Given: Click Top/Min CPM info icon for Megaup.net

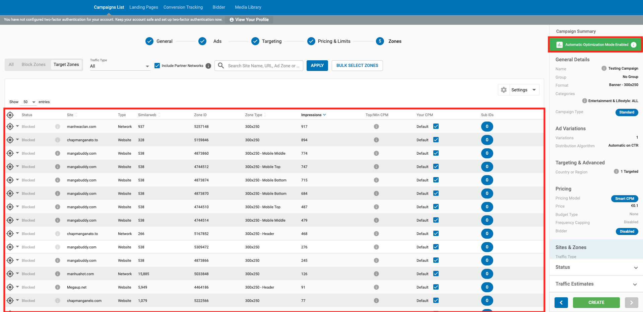Looking at the screenshot, I should [376, 287].
